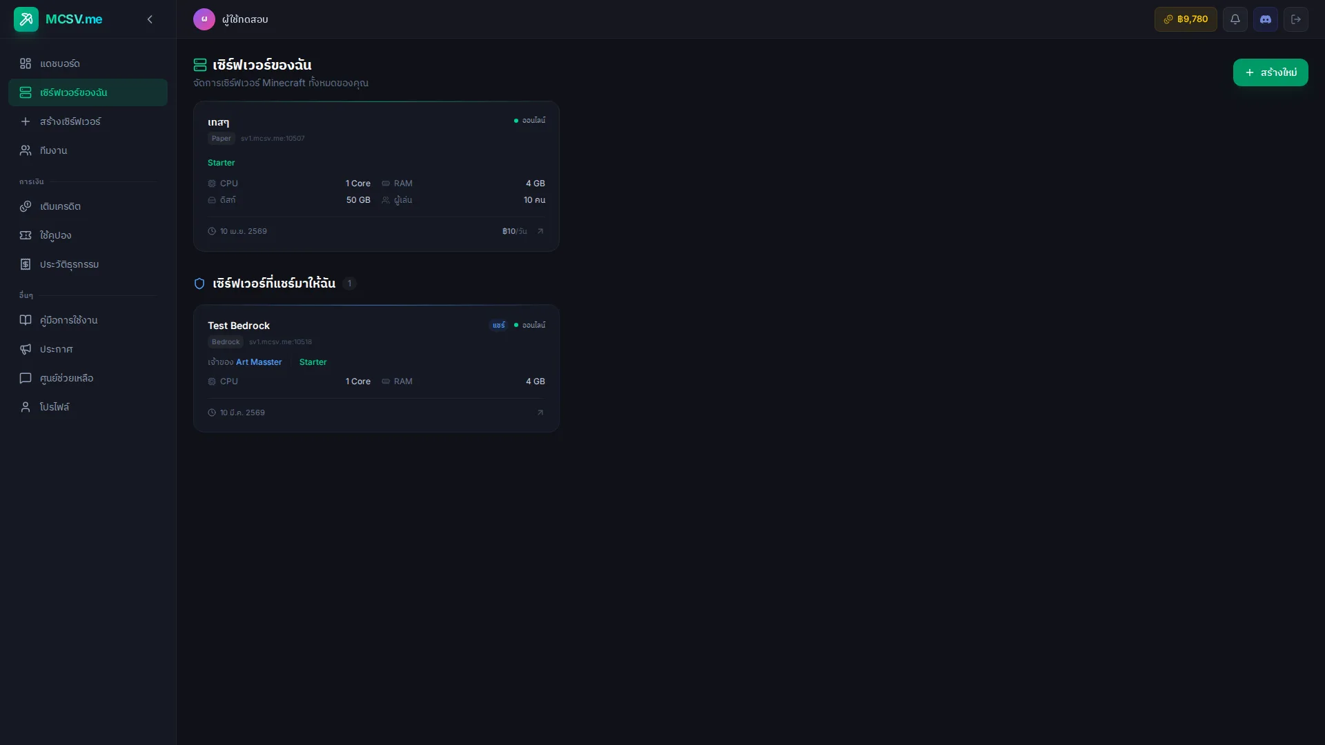This screenshot has height=745, width=1325.
Task: Open โปรไฟล์ profile in sidebar
Action: (x=54, y=407)
